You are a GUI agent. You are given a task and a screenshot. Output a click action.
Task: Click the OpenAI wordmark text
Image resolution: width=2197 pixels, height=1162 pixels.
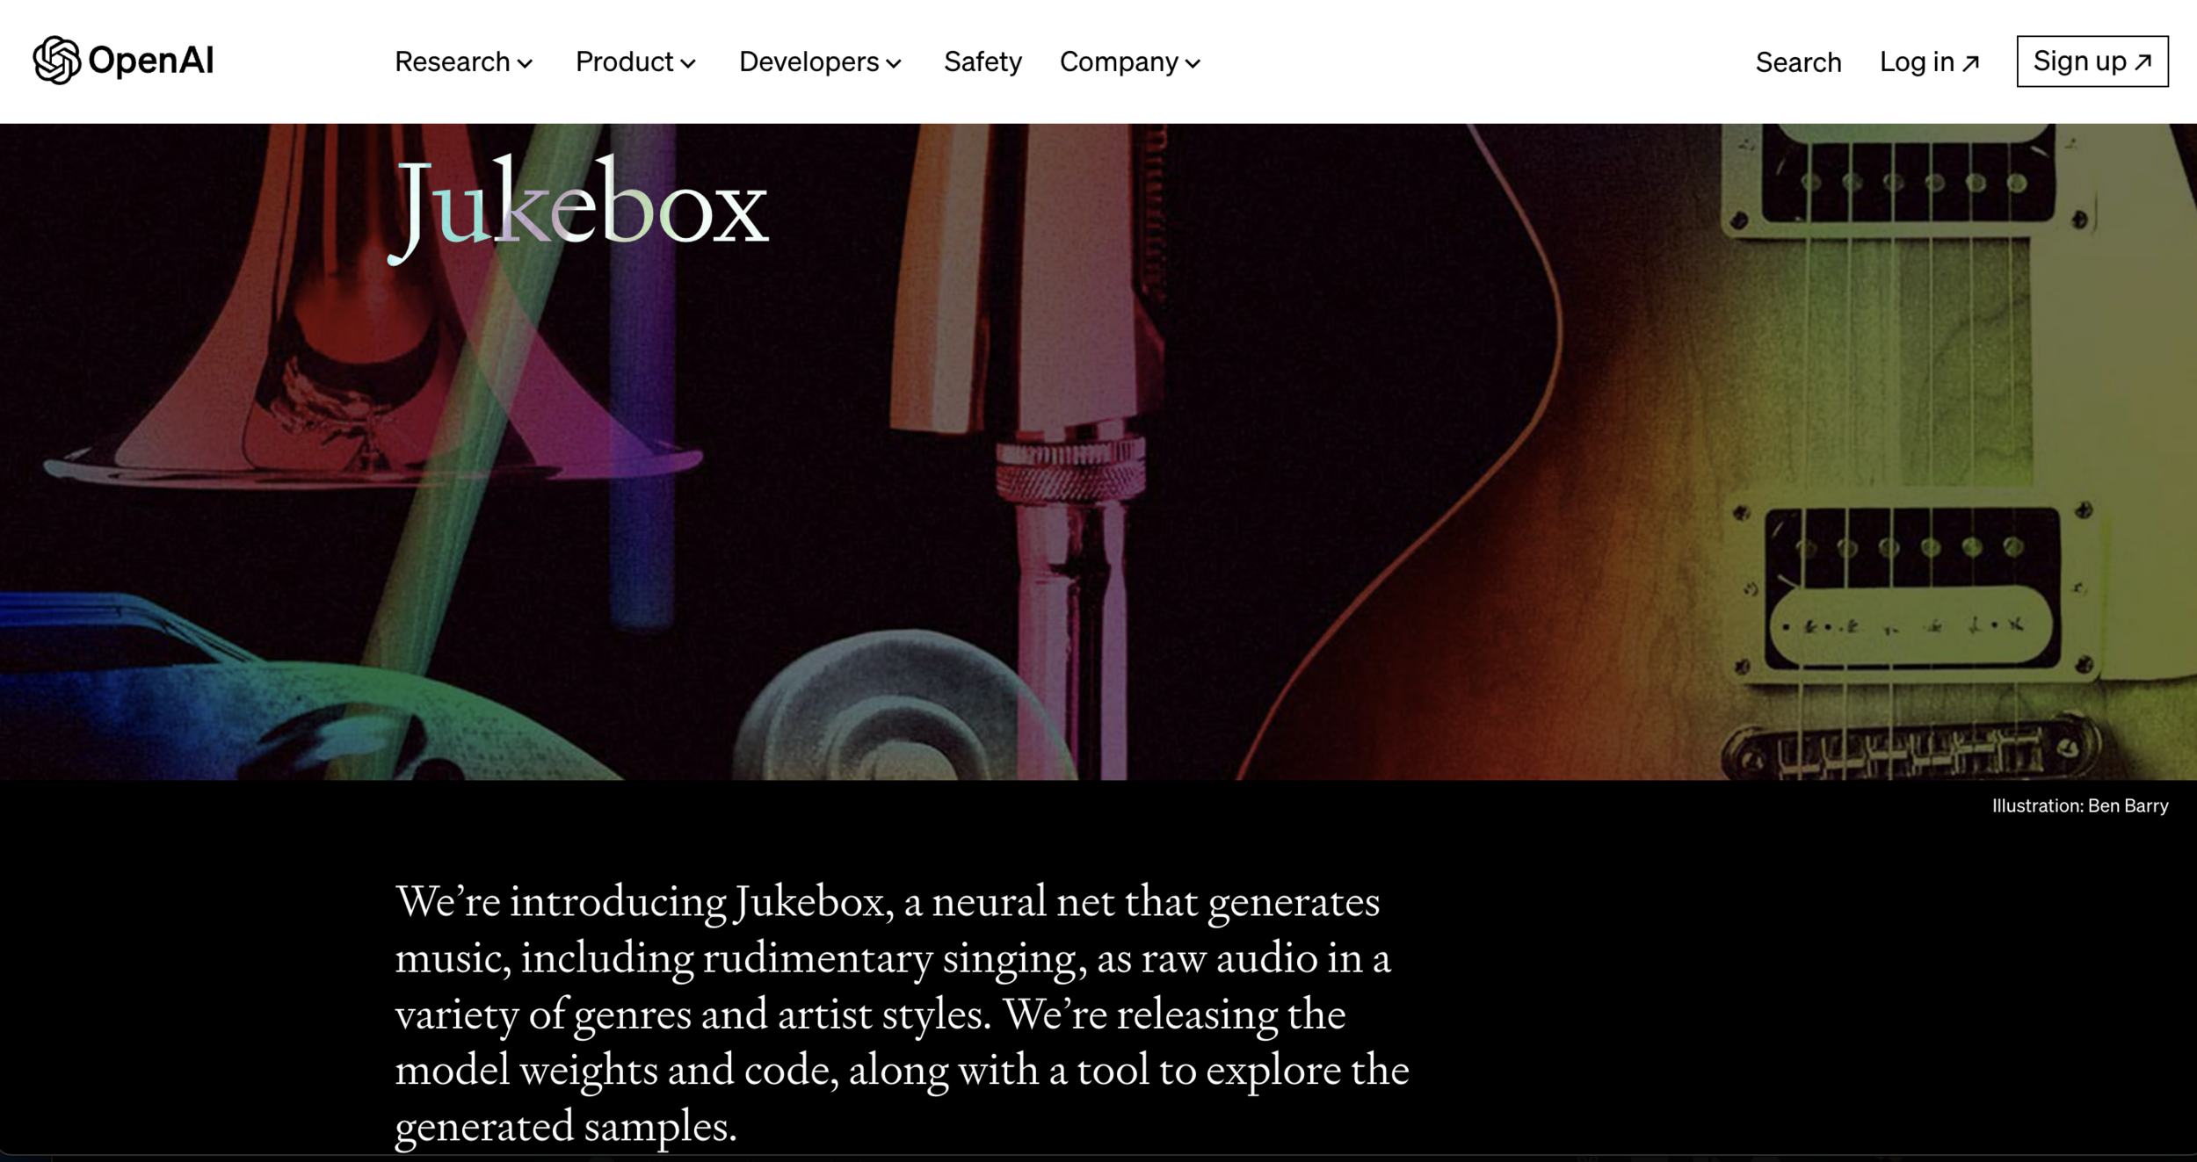[x=151, y=61]
